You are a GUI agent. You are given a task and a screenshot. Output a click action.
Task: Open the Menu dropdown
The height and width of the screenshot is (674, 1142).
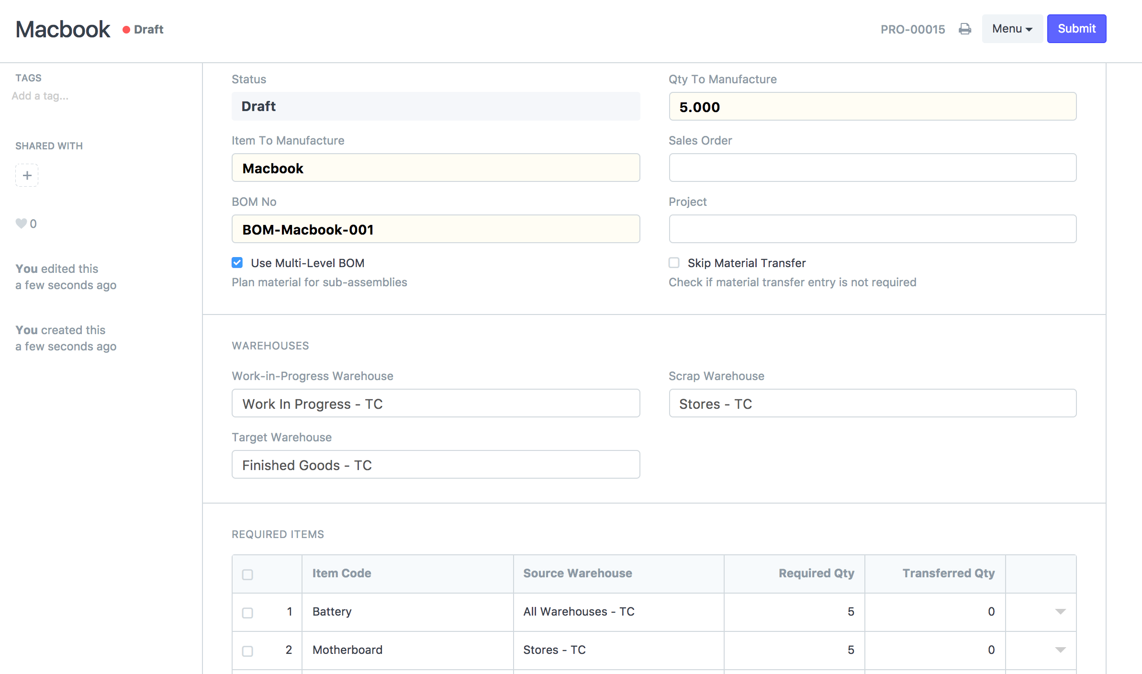coord(1012,29)
